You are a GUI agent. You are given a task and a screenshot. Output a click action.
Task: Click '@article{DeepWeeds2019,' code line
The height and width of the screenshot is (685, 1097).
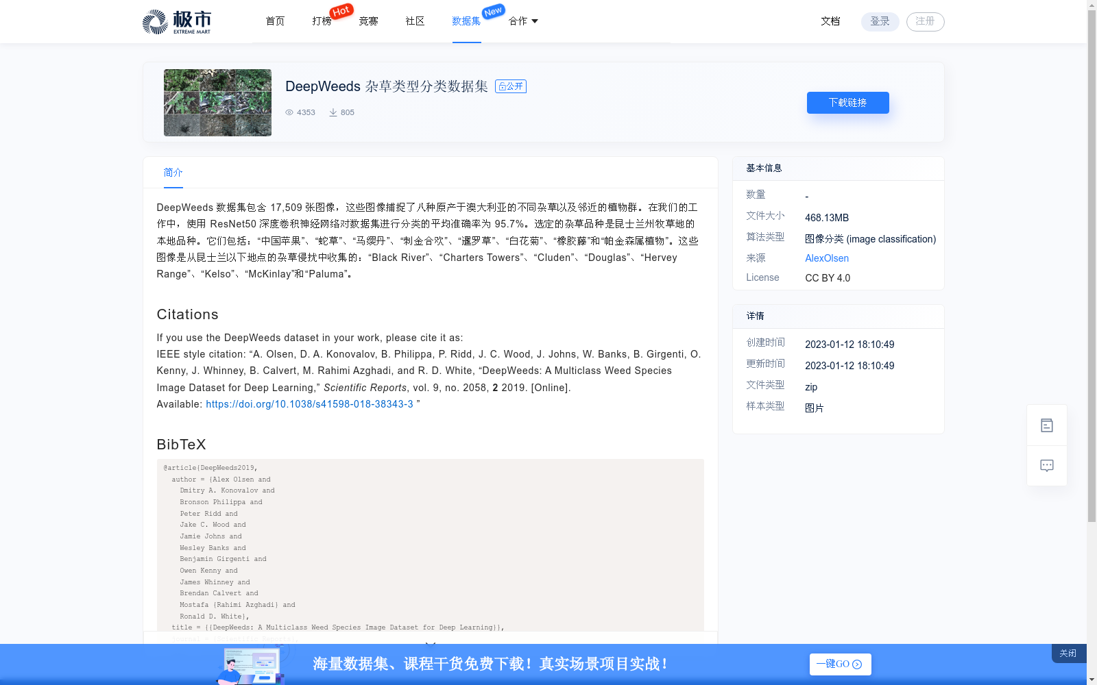click(x=210, y=468)
